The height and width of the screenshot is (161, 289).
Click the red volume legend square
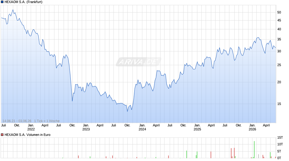[x=2, y=135]
